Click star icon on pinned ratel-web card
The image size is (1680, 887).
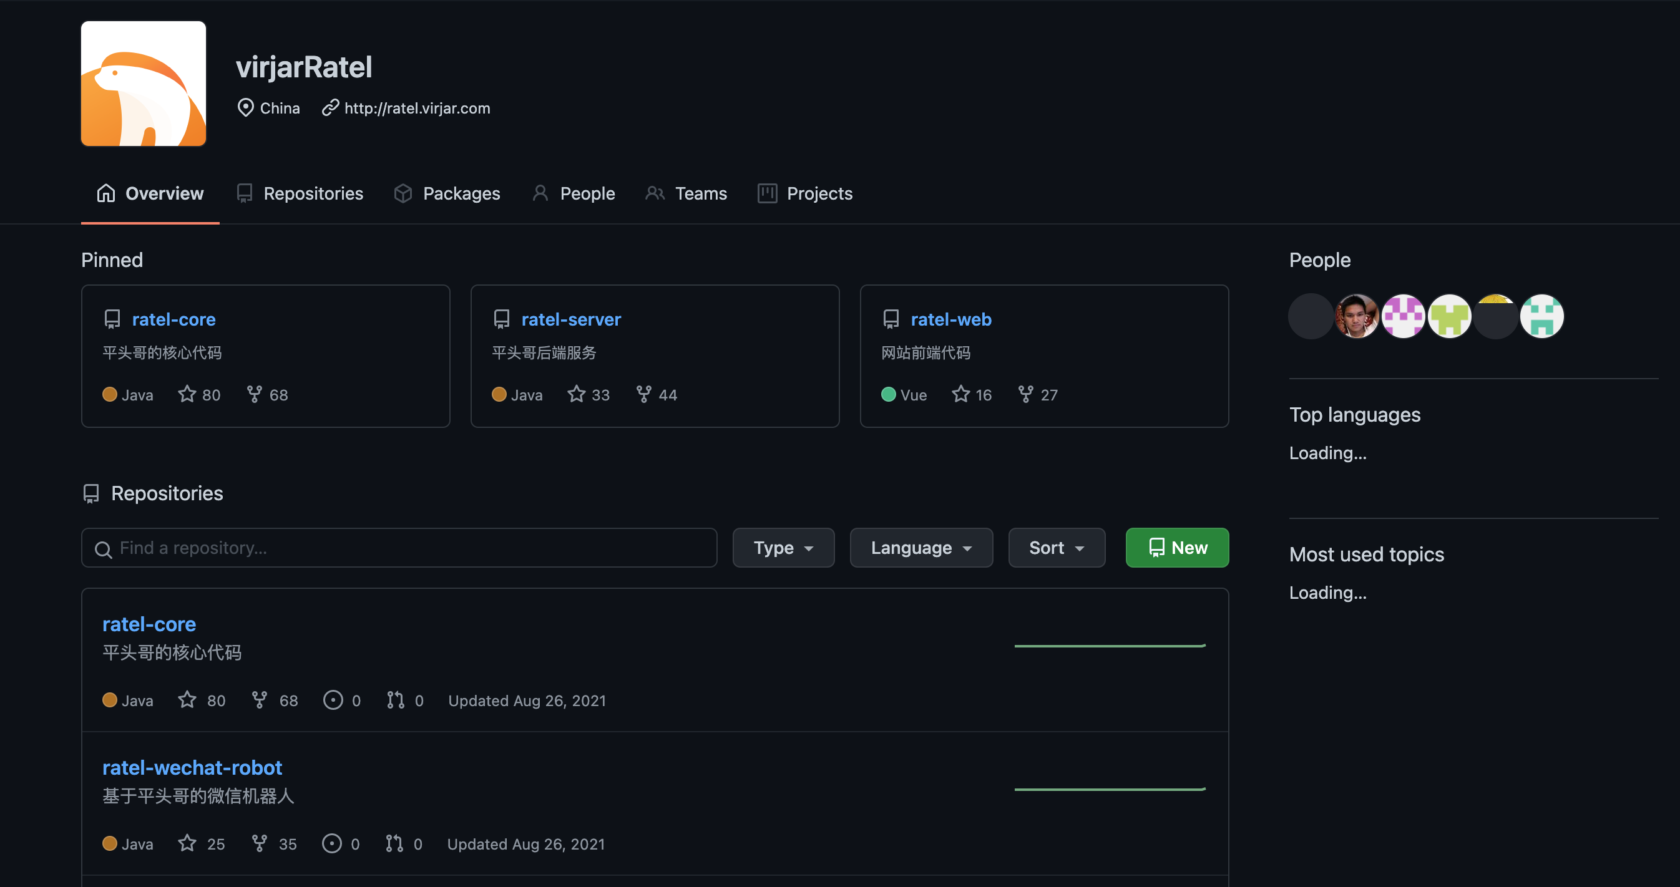pos(960,394)
